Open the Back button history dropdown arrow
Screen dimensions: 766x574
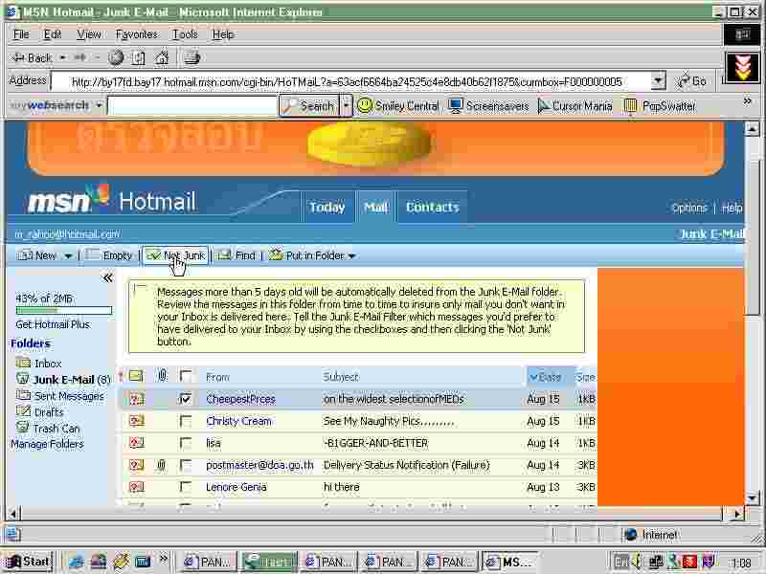(x=62, y=57)
